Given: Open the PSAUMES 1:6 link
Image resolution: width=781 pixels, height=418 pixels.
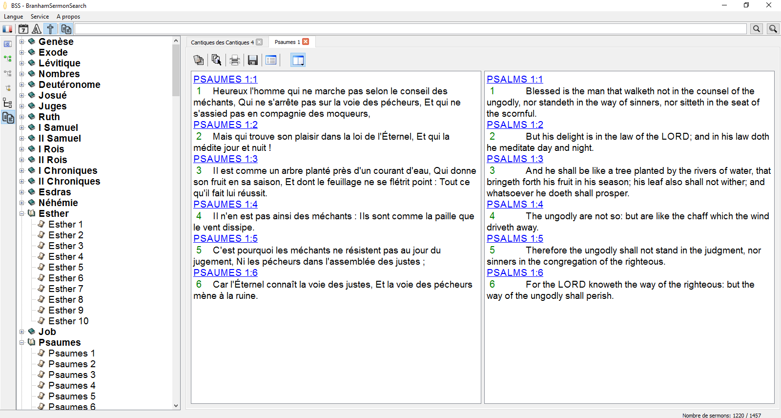Looking at the screenshot, I should (x=226, y=272).
